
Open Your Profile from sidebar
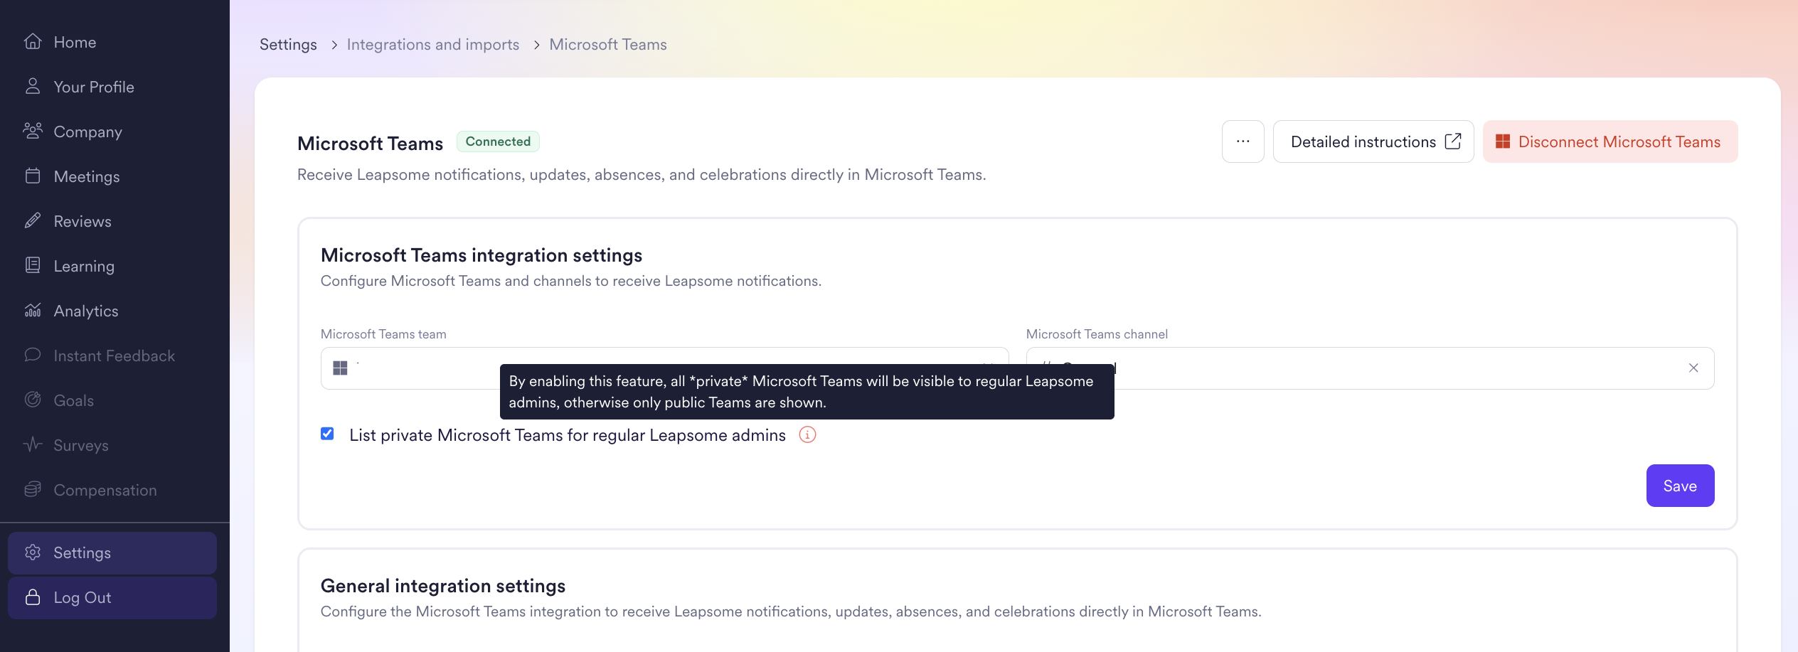93,87
